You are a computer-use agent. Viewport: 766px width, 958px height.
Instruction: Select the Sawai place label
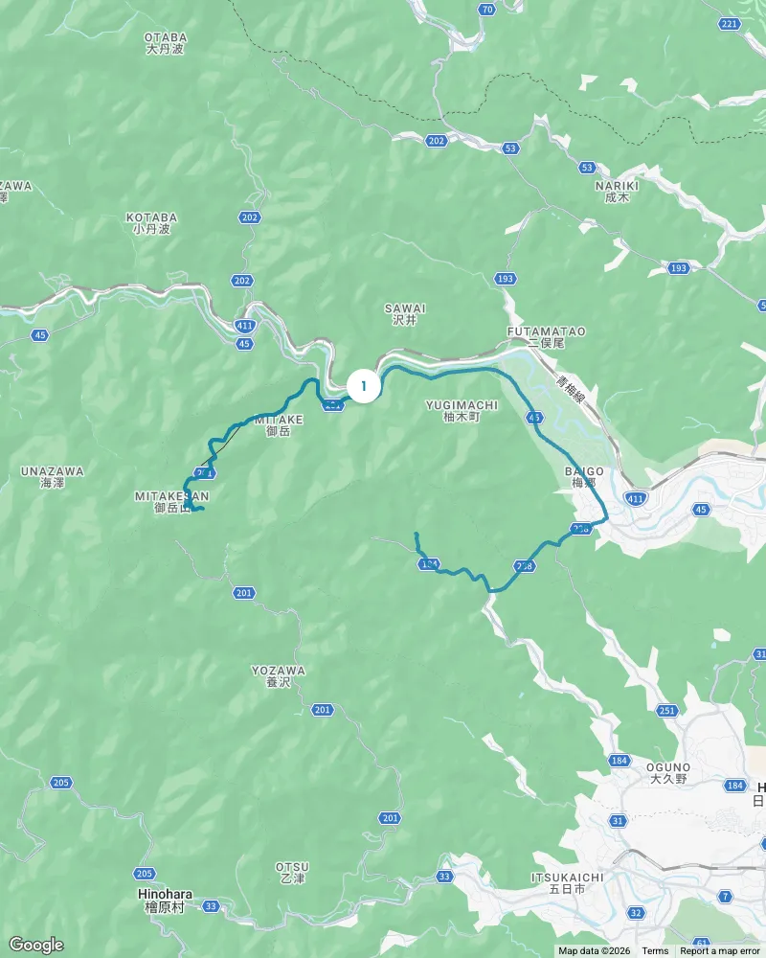(405, 314)
